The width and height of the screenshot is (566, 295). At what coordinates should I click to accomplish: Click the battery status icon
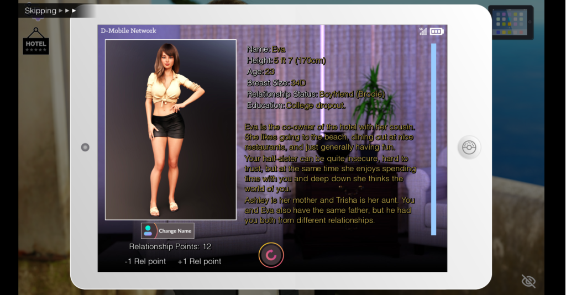point(437,31)
